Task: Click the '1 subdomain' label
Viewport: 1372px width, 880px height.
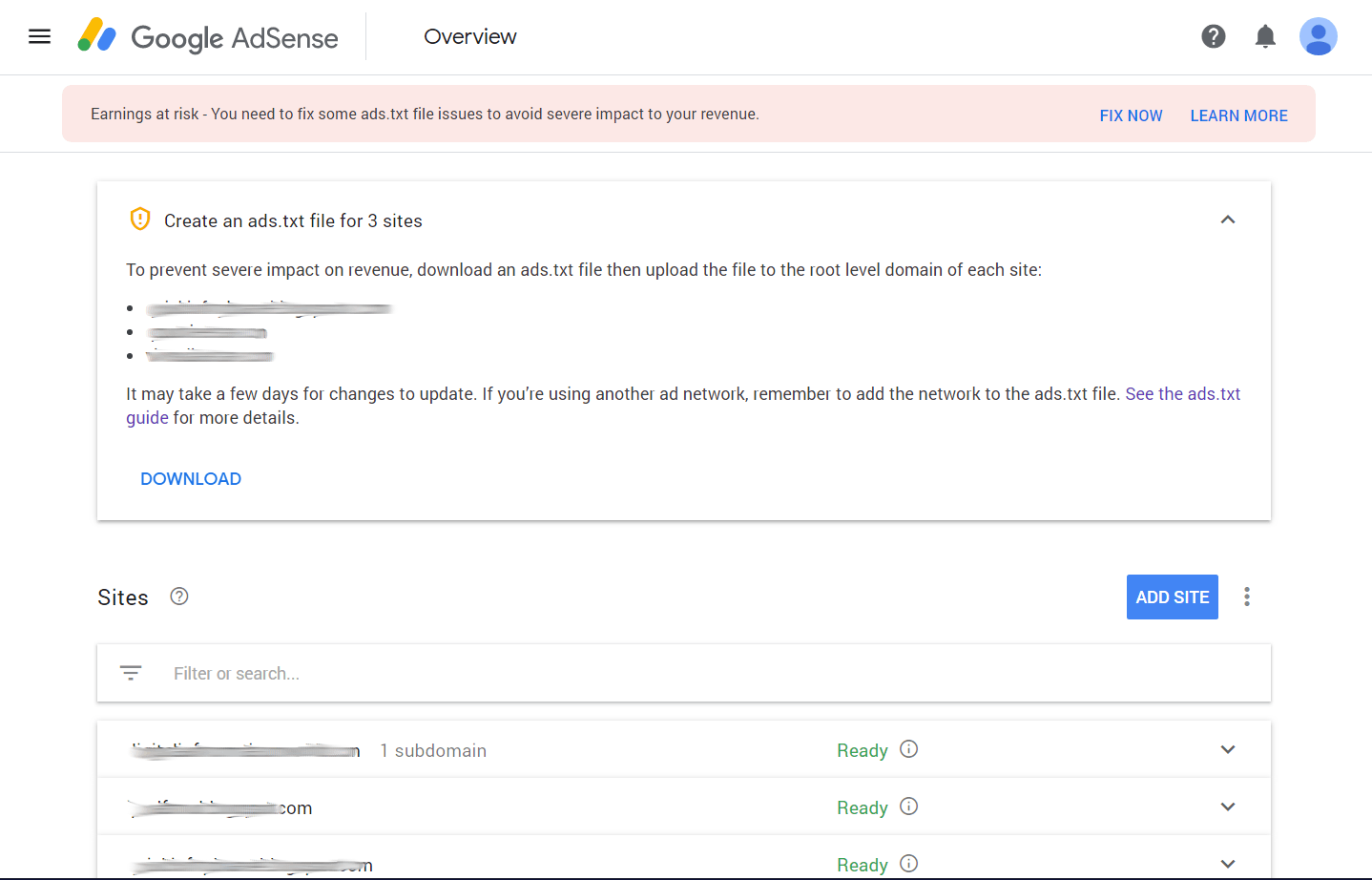Action: click(433, 751)
